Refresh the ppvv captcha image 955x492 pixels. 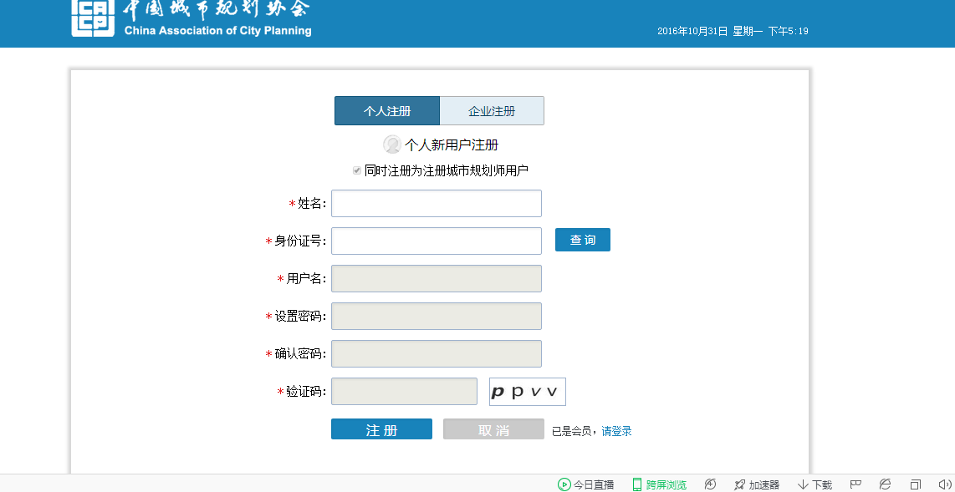pyautogui.click(x=527, y=392)
